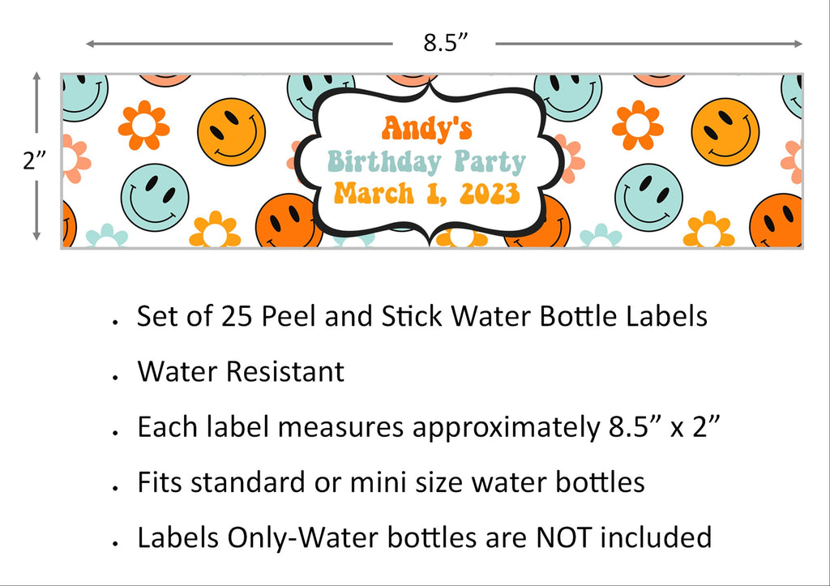Click the dark orange smiley at bottom right corner

[776, 221]
